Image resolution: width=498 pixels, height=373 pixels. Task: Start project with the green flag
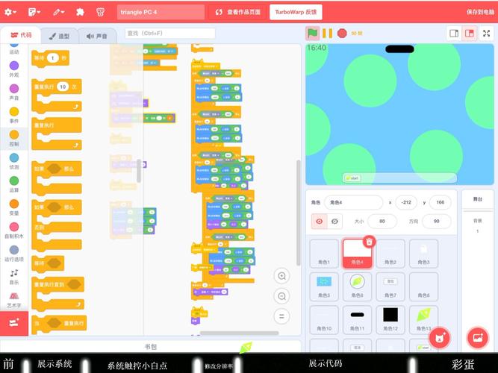coord(313,33)
